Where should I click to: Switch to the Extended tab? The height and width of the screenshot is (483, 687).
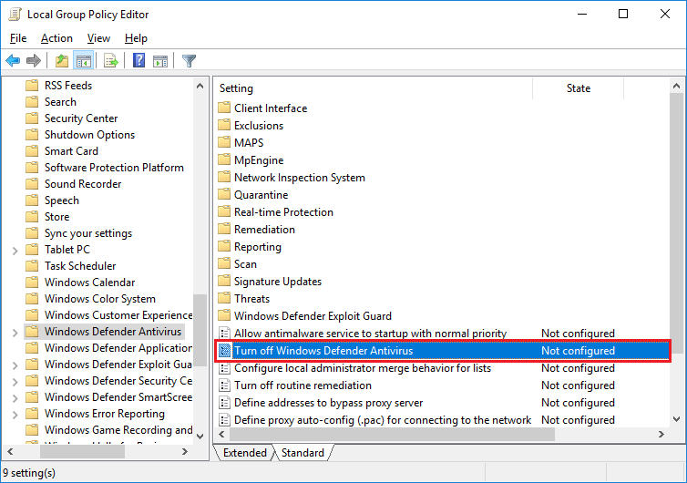click(244, 452)
